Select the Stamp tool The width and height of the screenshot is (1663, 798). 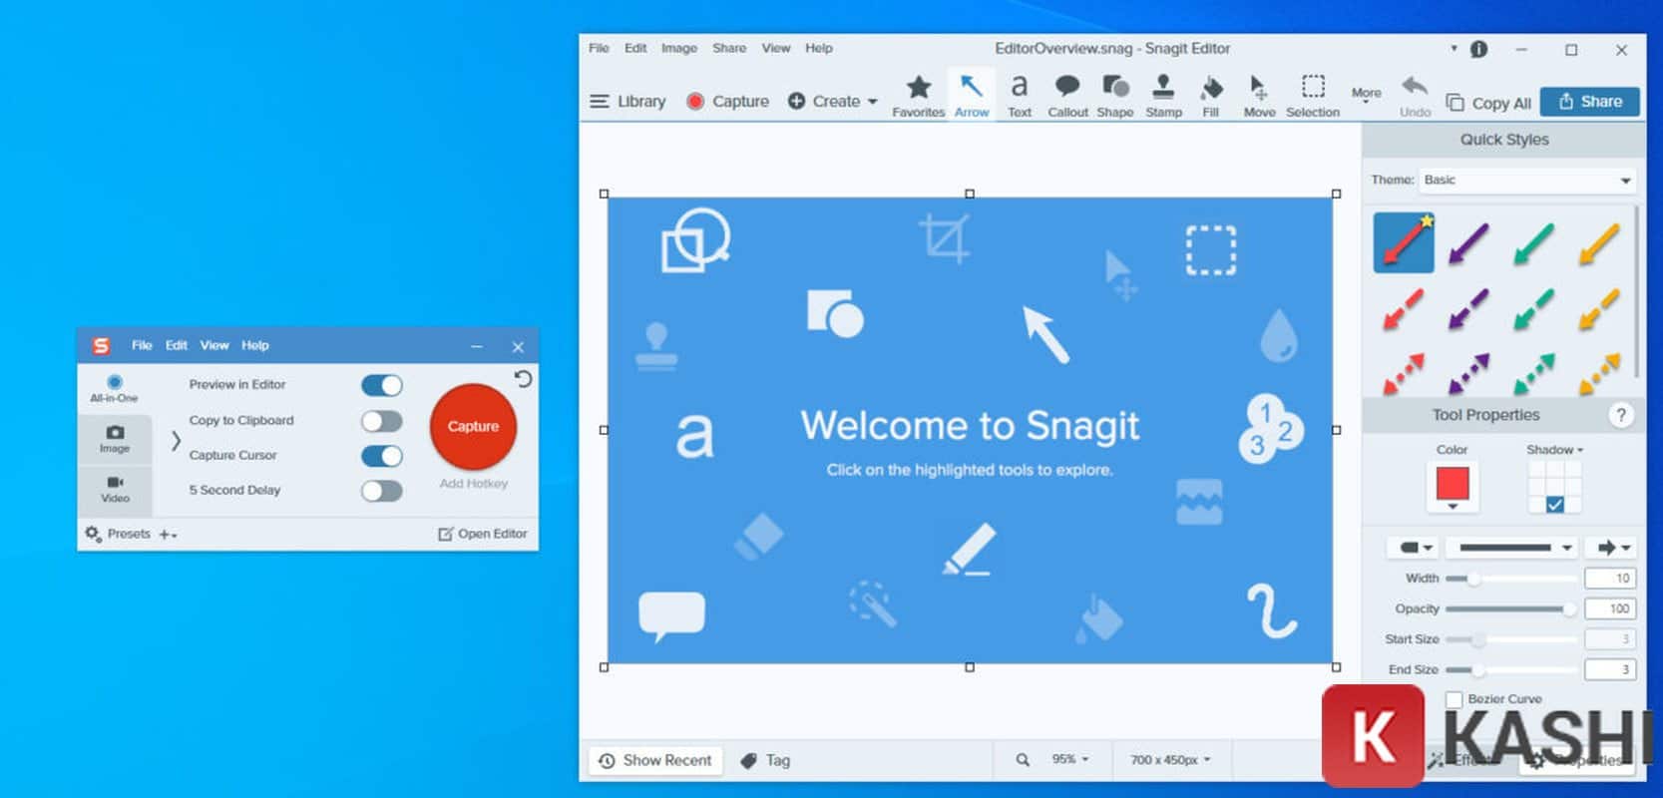(x=1163, y=96)
